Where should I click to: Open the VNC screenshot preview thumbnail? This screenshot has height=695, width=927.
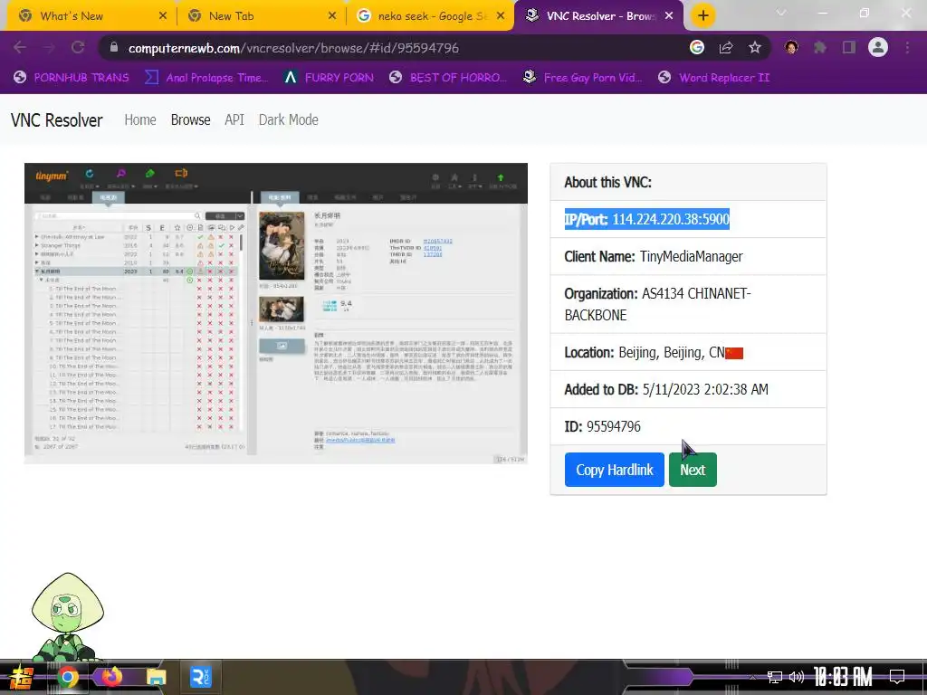[x=276, y=313]
